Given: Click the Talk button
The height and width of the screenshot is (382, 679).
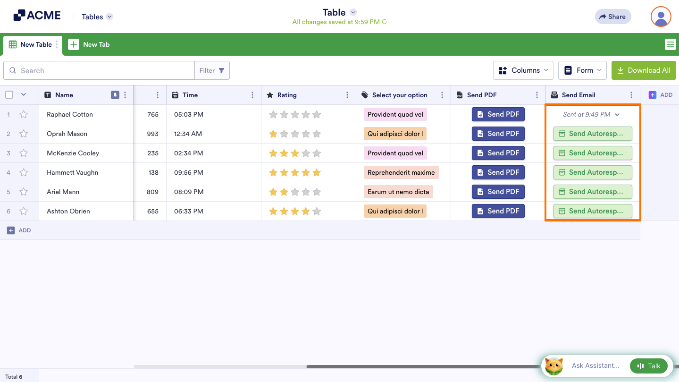Looking at the screenshot, I should (649, 365).
